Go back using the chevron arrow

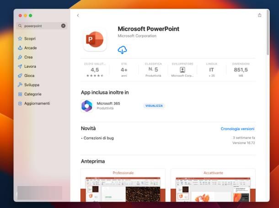click(78, 16)
